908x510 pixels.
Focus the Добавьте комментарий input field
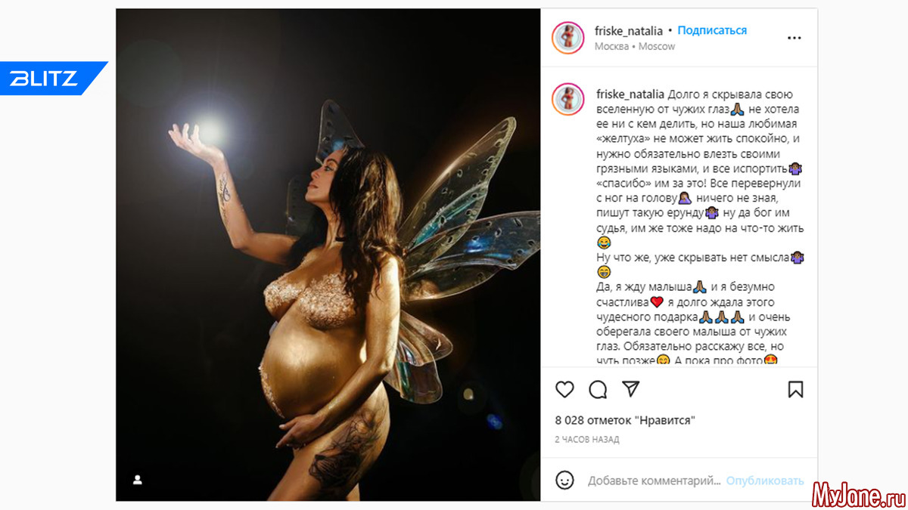pyautogui.click(x=654, y=481)
